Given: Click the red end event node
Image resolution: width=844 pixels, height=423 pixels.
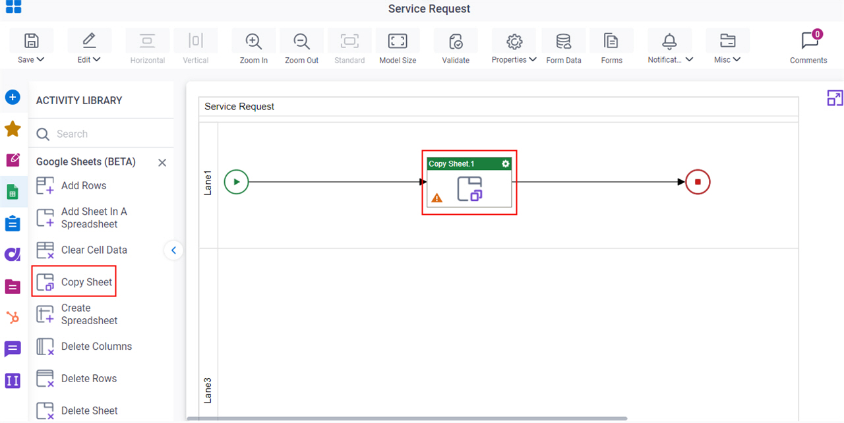Looking at the screenshot, I should pyautogui.click(x=698, y=182).
